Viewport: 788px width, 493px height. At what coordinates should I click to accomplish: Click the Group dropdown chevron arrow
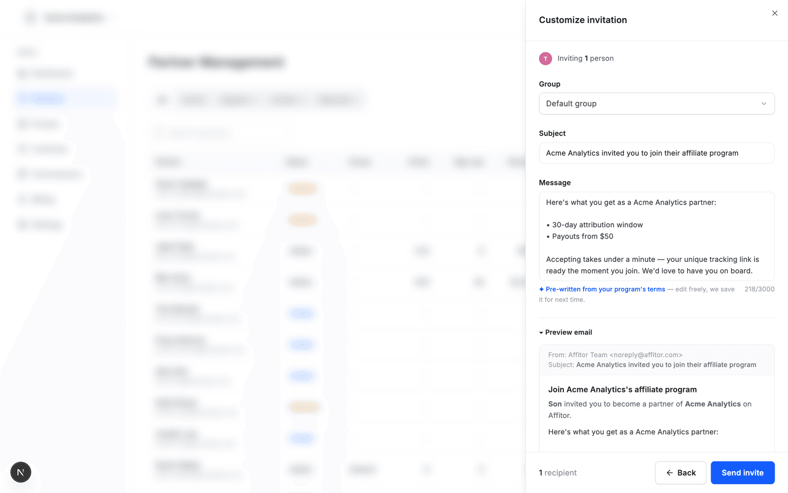tap(764, 104)
